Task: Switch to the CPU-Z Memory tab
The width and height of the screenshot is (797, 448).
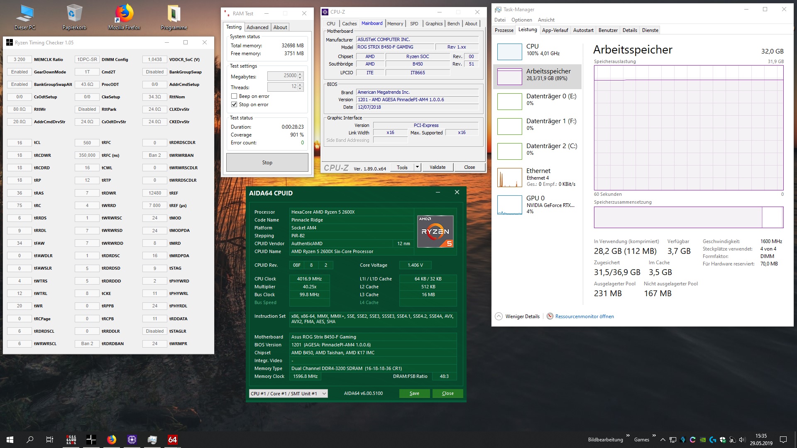Action: (395, 24)
